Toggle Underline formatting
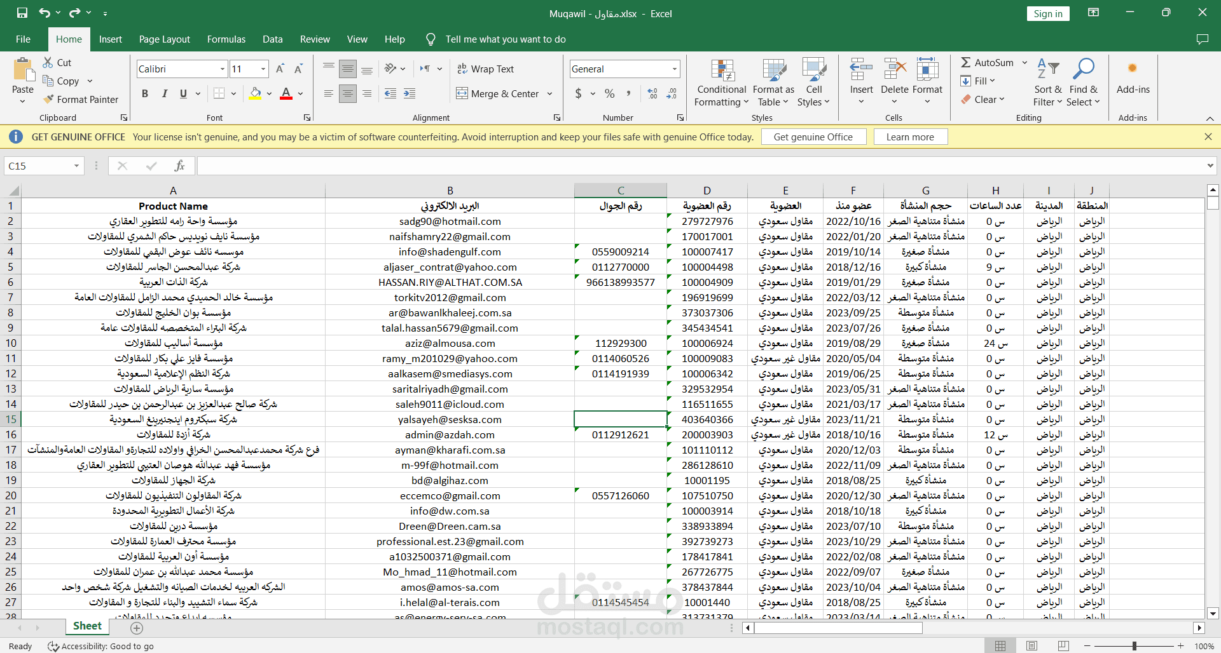The height and width of the screenshot is (653, 1221). (x=183, y=93)
